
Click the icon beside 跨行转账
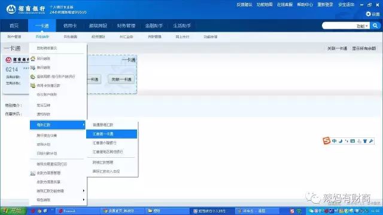coord(33,67)
